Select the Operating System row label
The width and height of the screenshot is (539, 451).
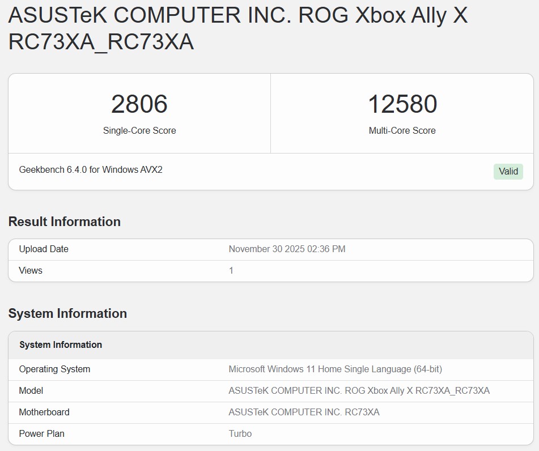[x=54, y=369]
